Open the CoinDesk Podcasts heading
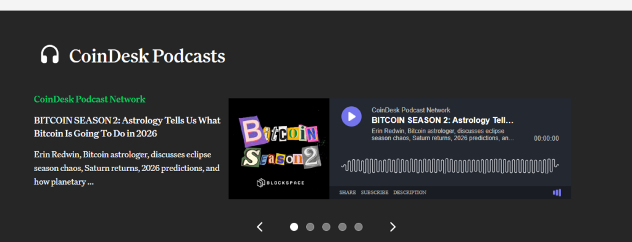This screenshot has height=242, width=632. point(147,56)
